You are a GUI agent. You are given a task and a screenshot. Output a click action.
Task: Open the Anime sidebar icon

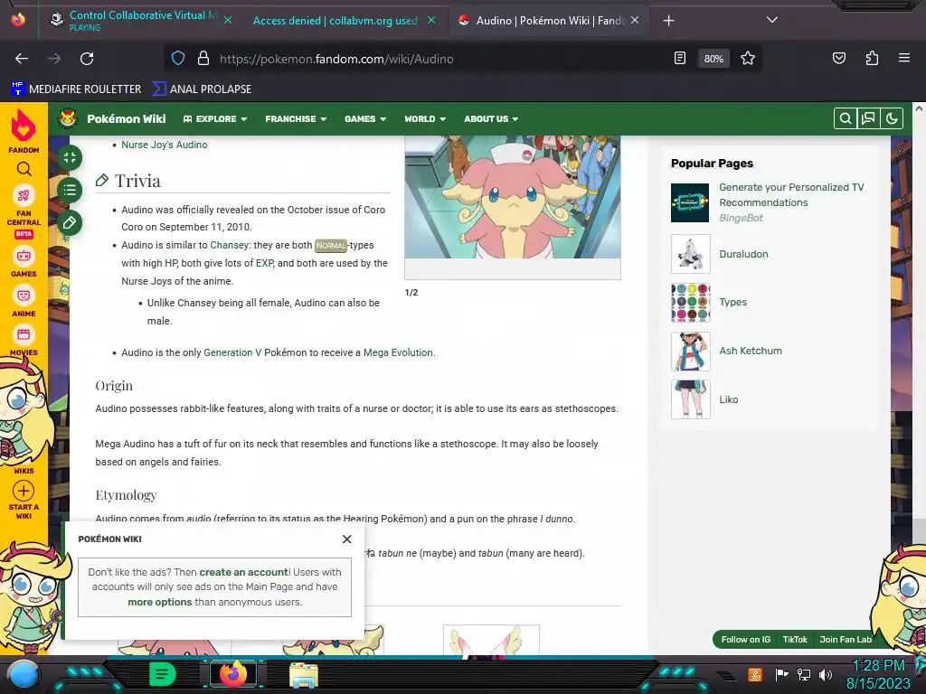click(x=24, y=295)
